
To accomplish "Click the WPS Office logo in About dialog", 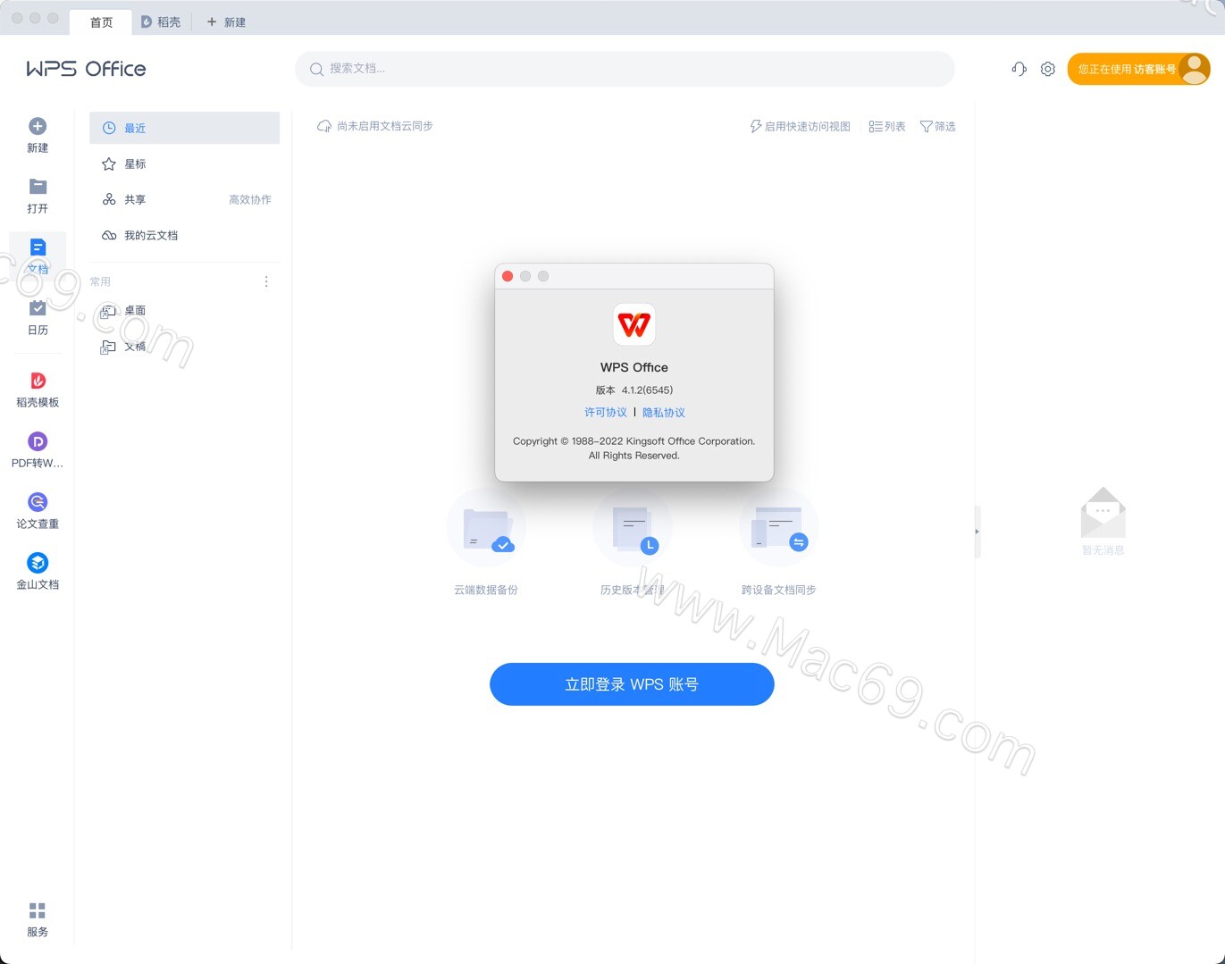I will (634, 324).
